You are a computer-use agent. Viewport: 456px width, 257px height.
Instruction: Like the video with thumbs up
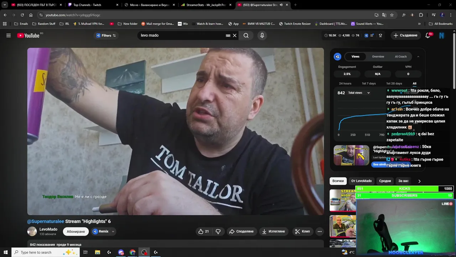[x=203, y=231]
